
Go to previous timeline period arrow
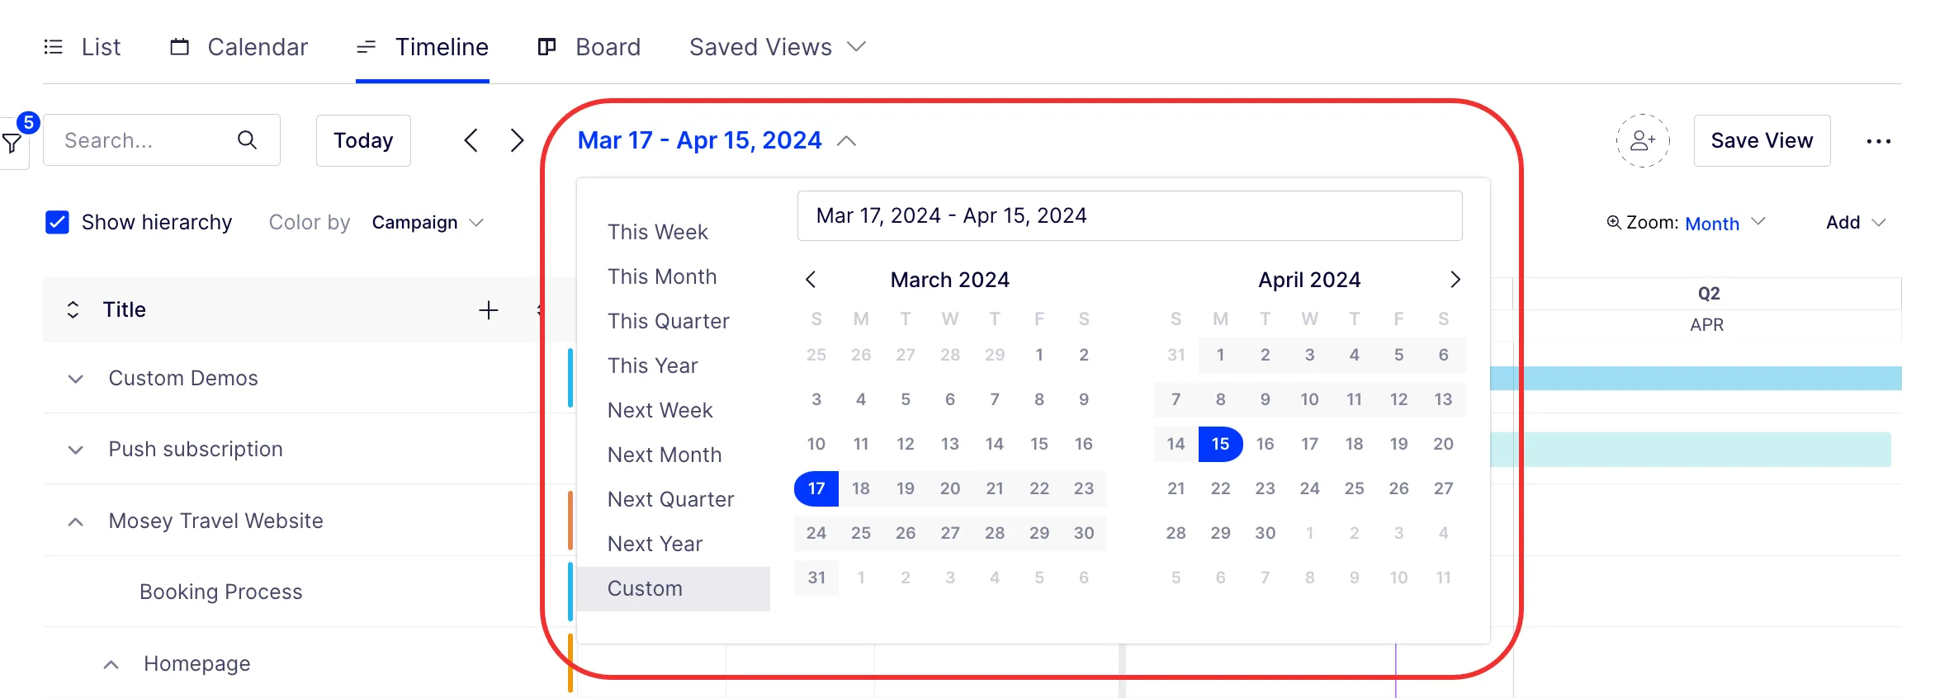coord(471,140)
